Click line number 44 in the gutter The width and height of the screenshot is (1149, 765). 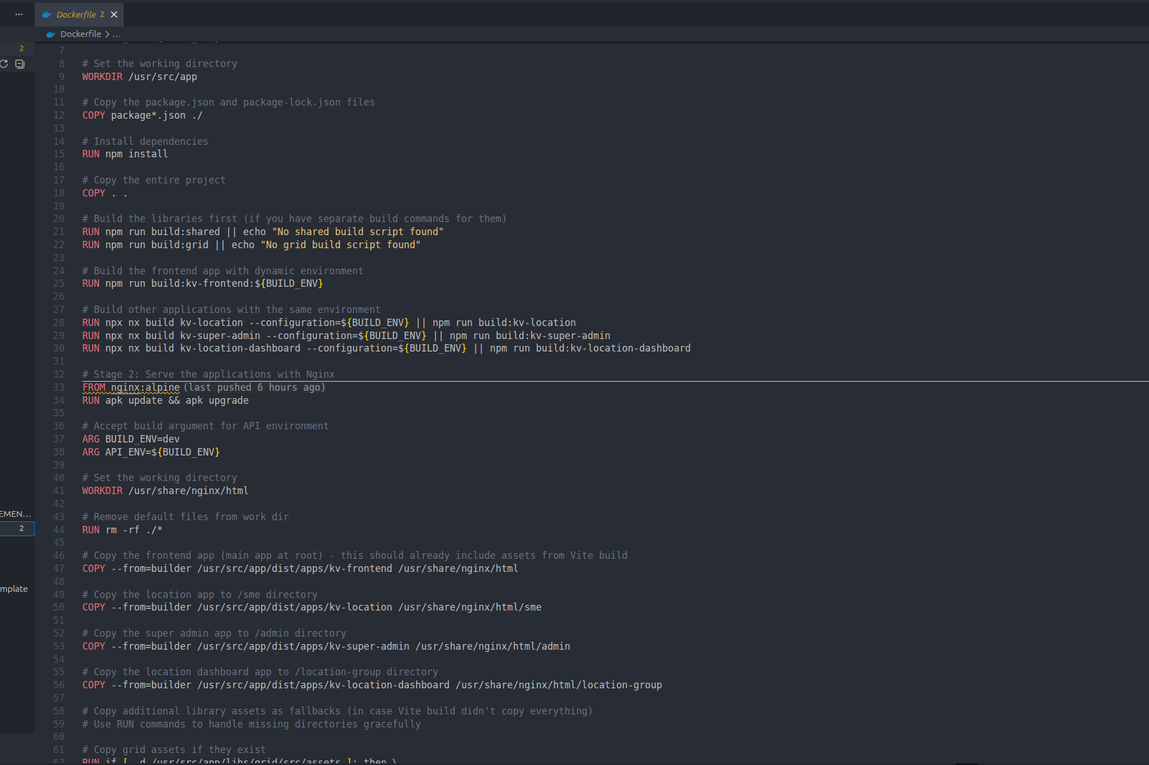click(x=59, y=530)
